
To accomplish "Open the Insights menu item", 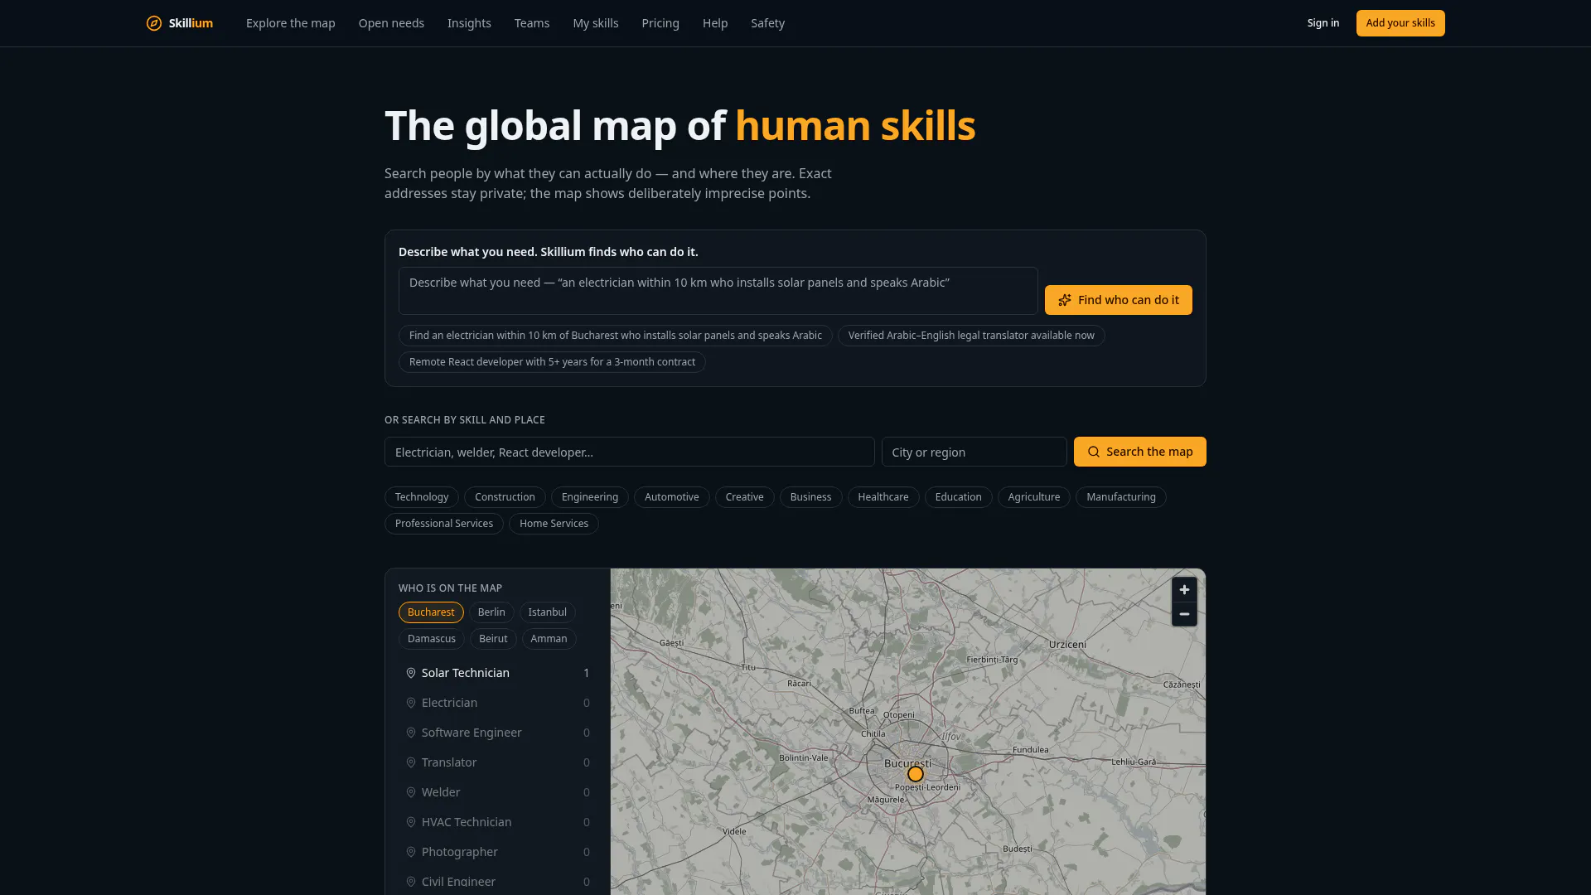I will [469, 23].
